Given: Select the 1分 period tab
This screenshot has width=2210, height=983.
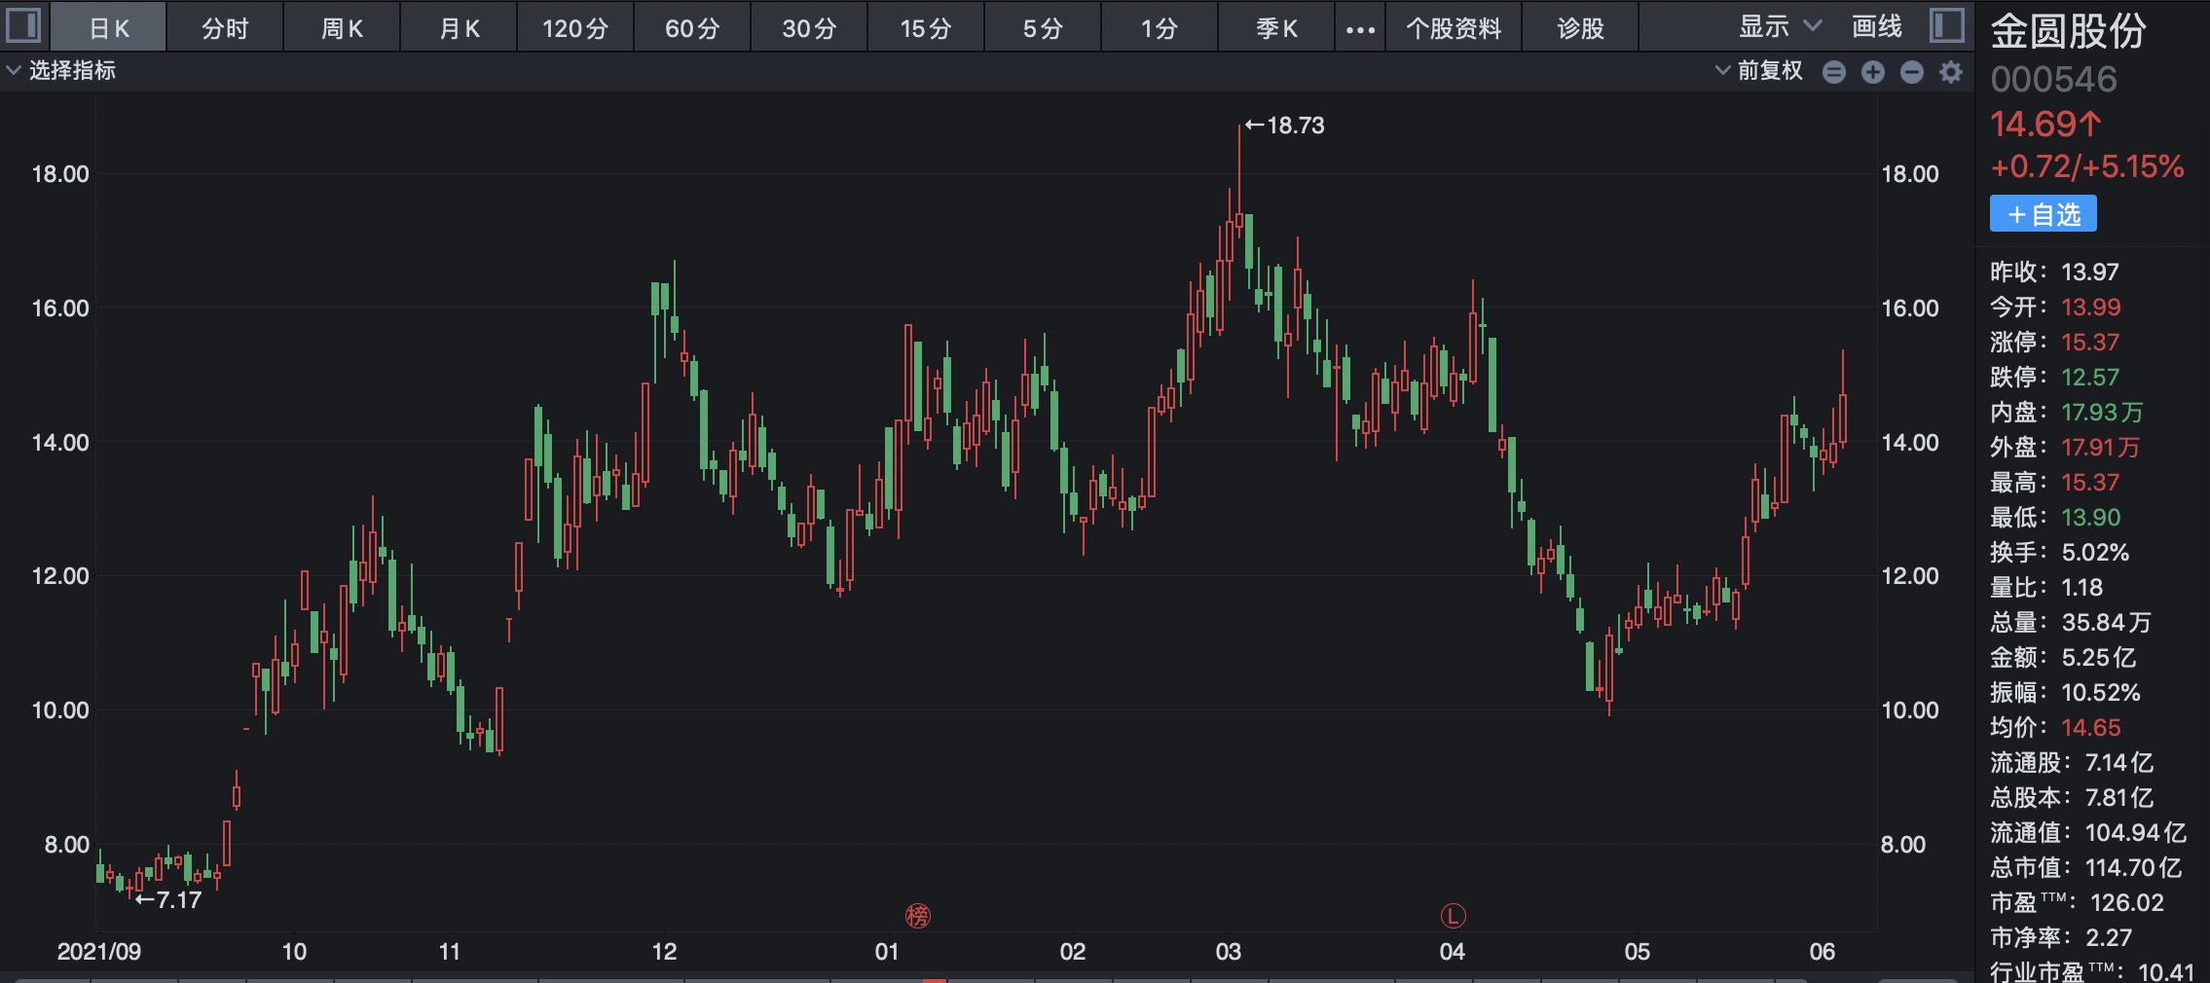Looking at the screenshot, I should (1160, 28).
